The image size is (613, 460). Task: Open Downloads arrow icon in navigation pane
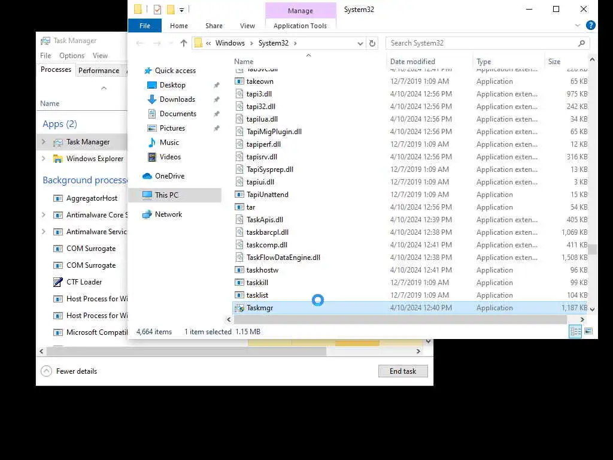[x=151, y=99]
